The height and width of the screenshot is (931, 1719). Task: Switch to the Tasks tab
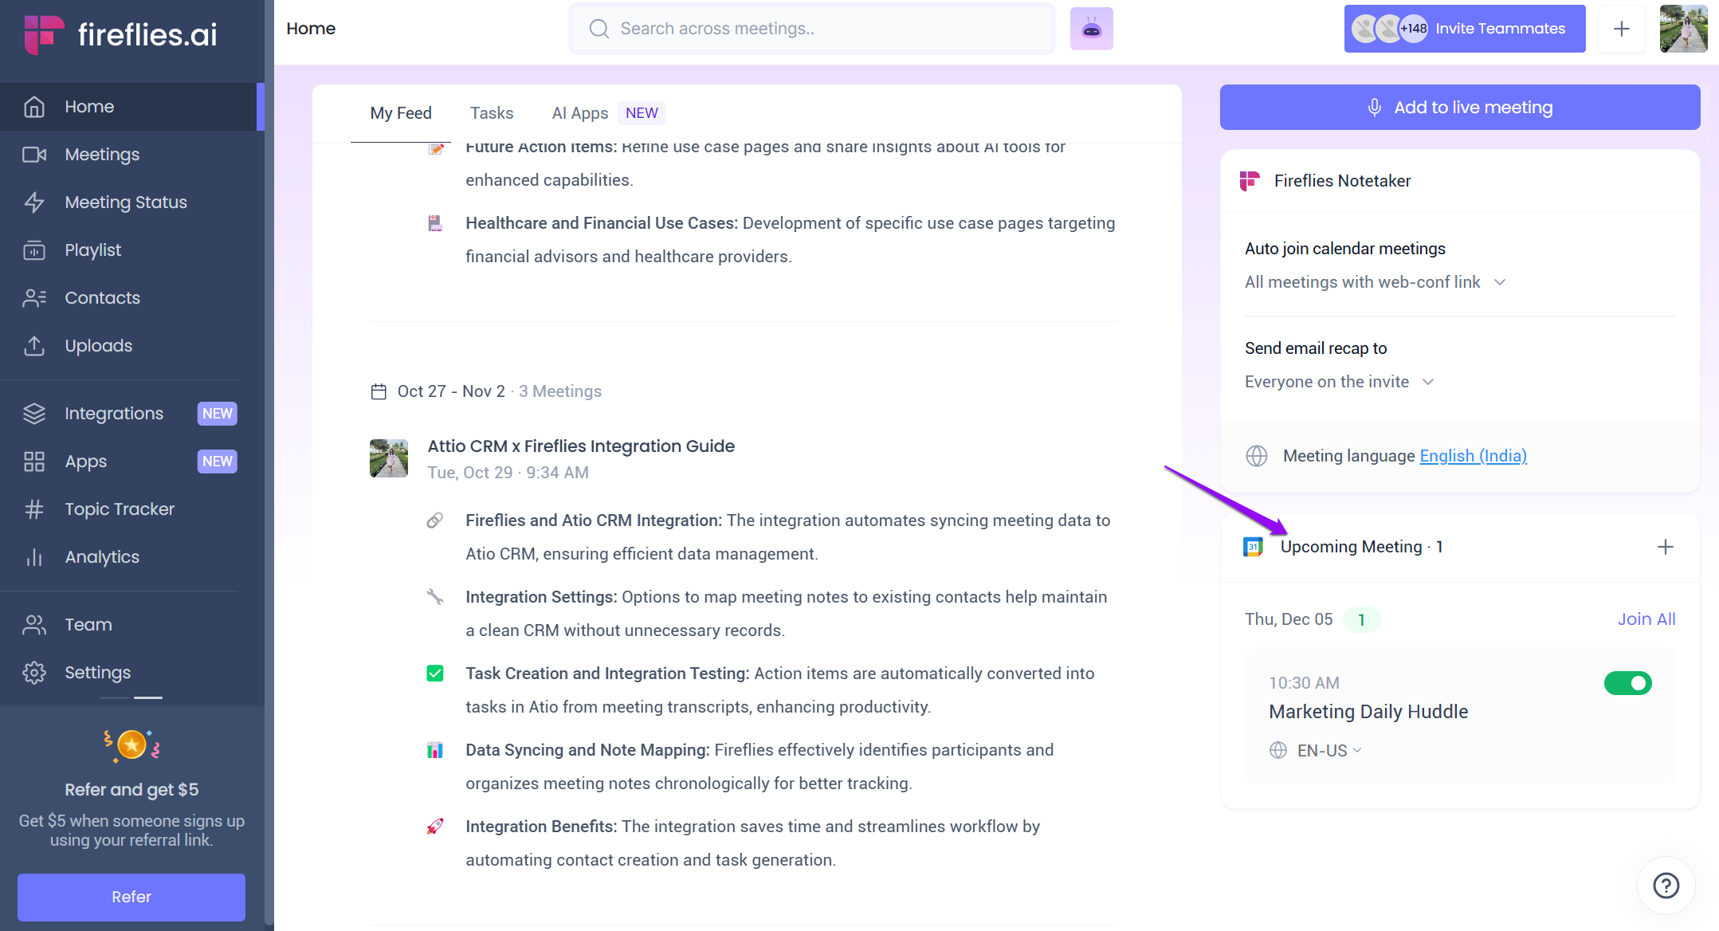(x=491, y=113)
